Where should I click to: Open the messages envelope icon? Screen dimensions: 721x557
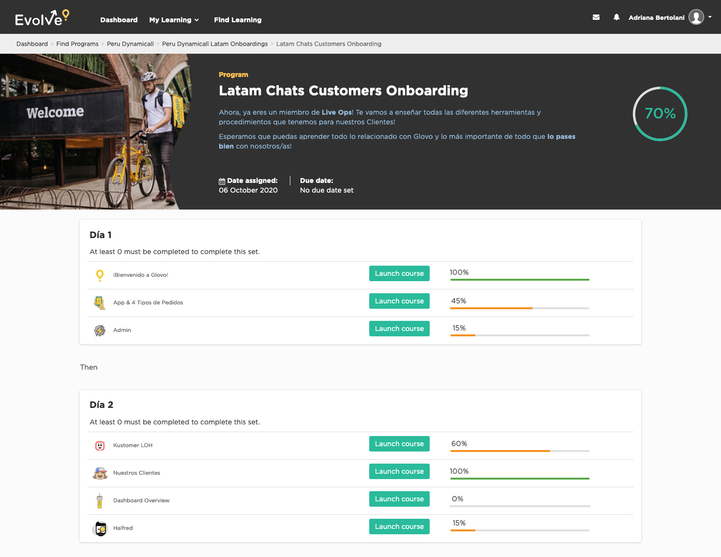[596, 17]
